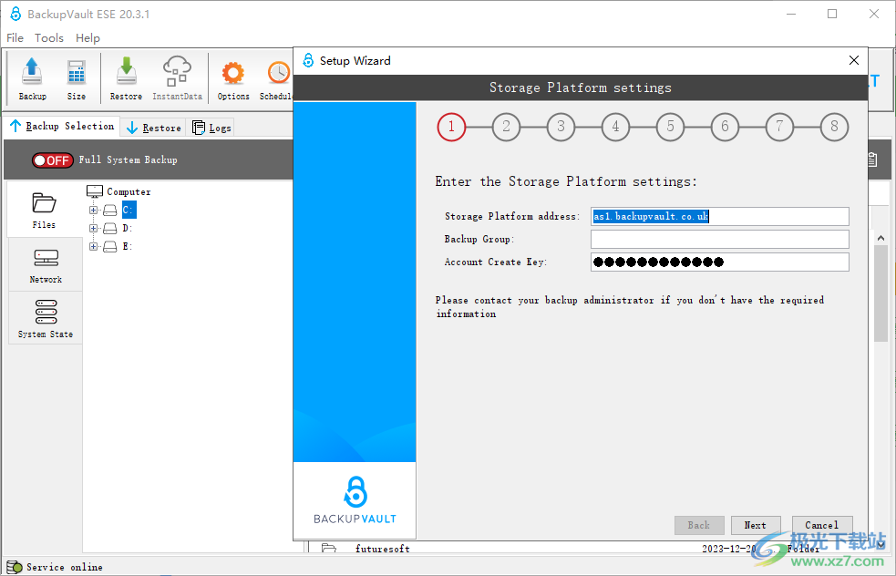Screen dimensions: 896x576
Task: Click the Account Create Key field
Action: [x=719, y=262]
